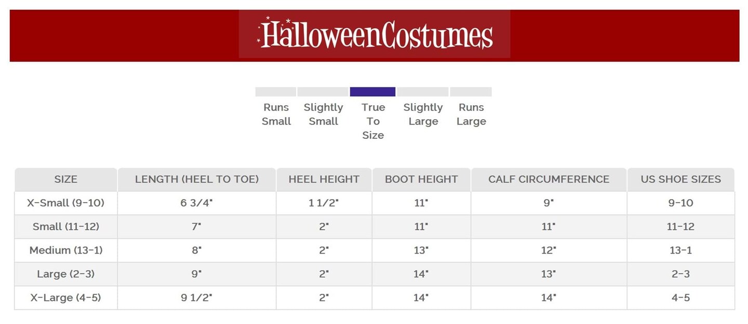Select the Medium (13-1) size row label
The height and width of the screenshot is (324, 748).
pyautogui.click(x=65, y=250)
